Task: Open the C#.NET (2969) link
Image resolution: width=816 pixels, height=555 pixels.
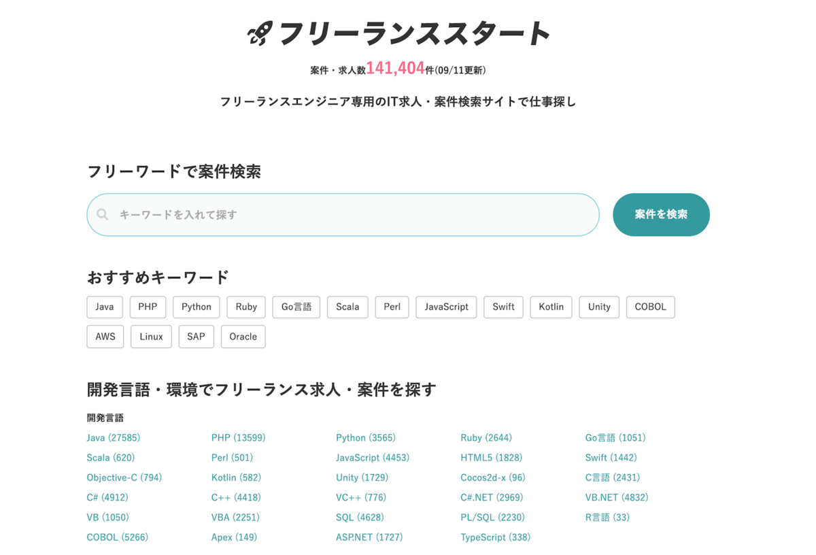Action: 492,497
